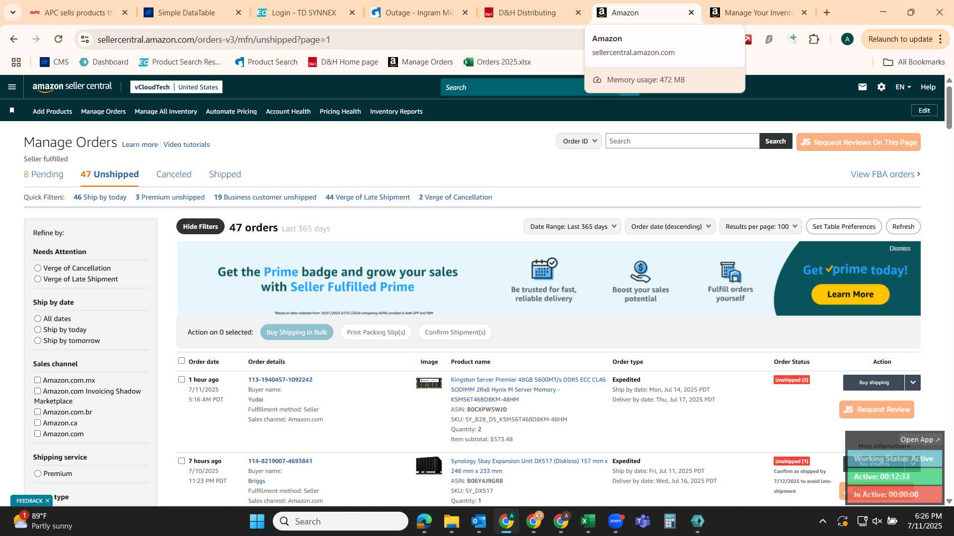Open Manage All Inventory menu item
This screenshot has width=954, height=536.
(x=166, y=111)
